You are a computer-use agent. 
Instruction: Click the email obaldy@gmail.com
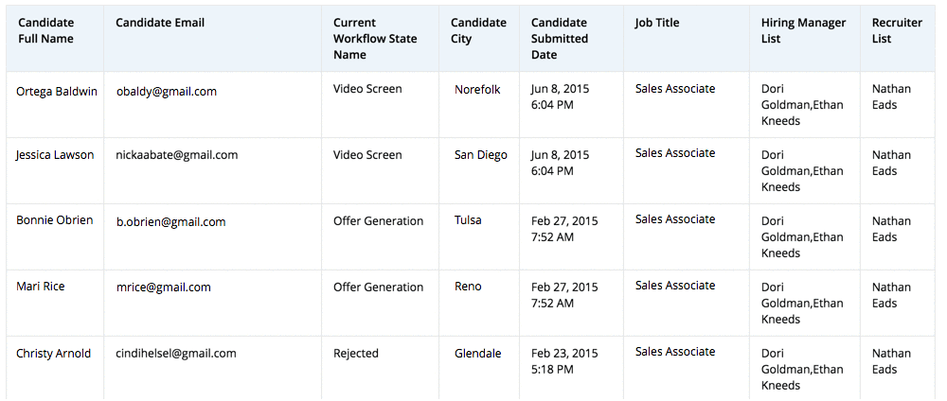pyautogui.click(x=167, y=92)
